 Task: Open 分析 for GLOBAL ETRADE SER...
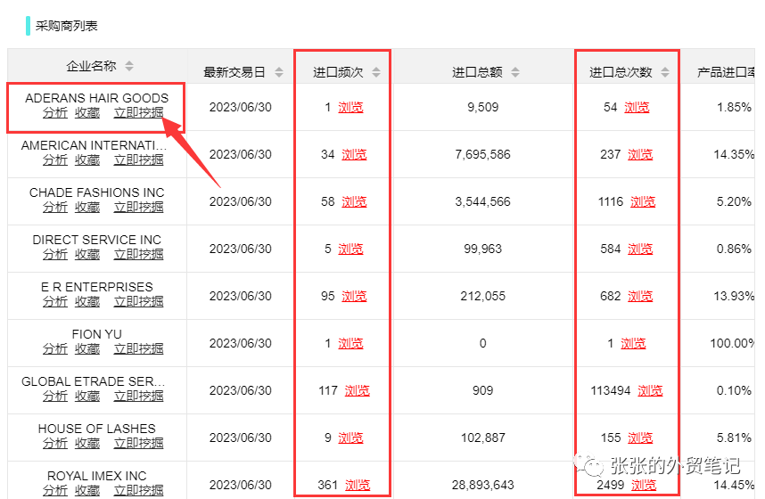[55, 396]
